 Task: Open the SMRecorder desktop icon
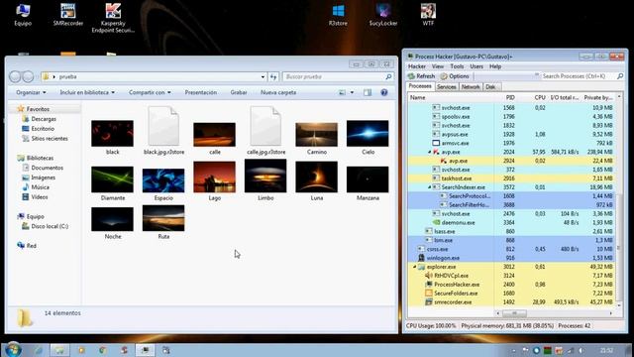tap(68, 15)
